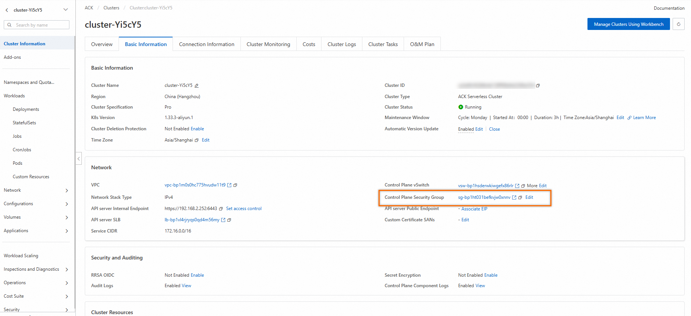This screenshot has width=691, height=316.
Task: Click the search magnifier icon in sidebar
Action: coord(9,25)
